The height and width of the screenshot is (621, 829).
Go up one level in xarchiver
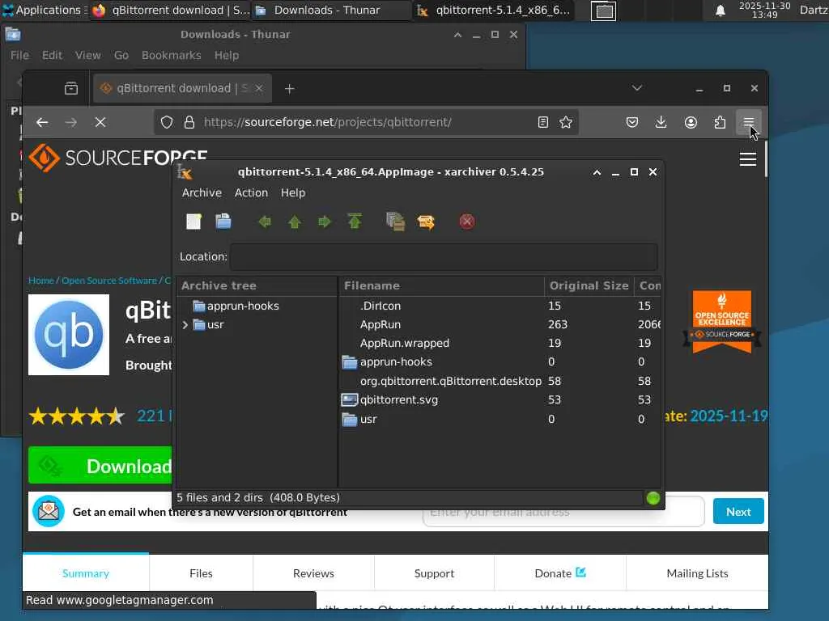coord(295,222)
